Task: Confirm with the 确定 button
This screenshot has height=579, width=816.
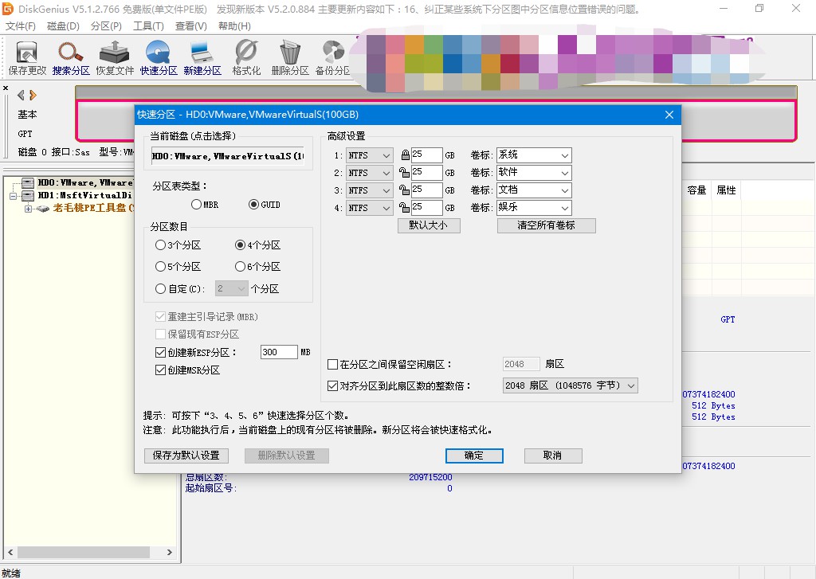Action: (474, 456)
